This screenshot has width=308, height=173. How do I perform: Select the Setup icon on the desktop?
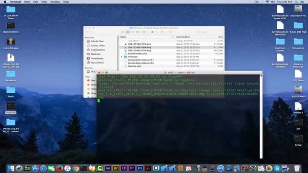298,140
